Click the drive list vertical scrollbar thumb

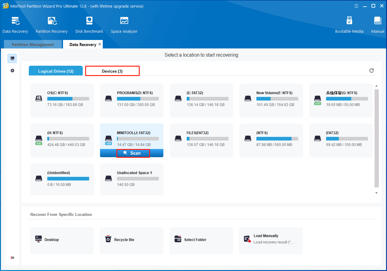tap(376, 138)
